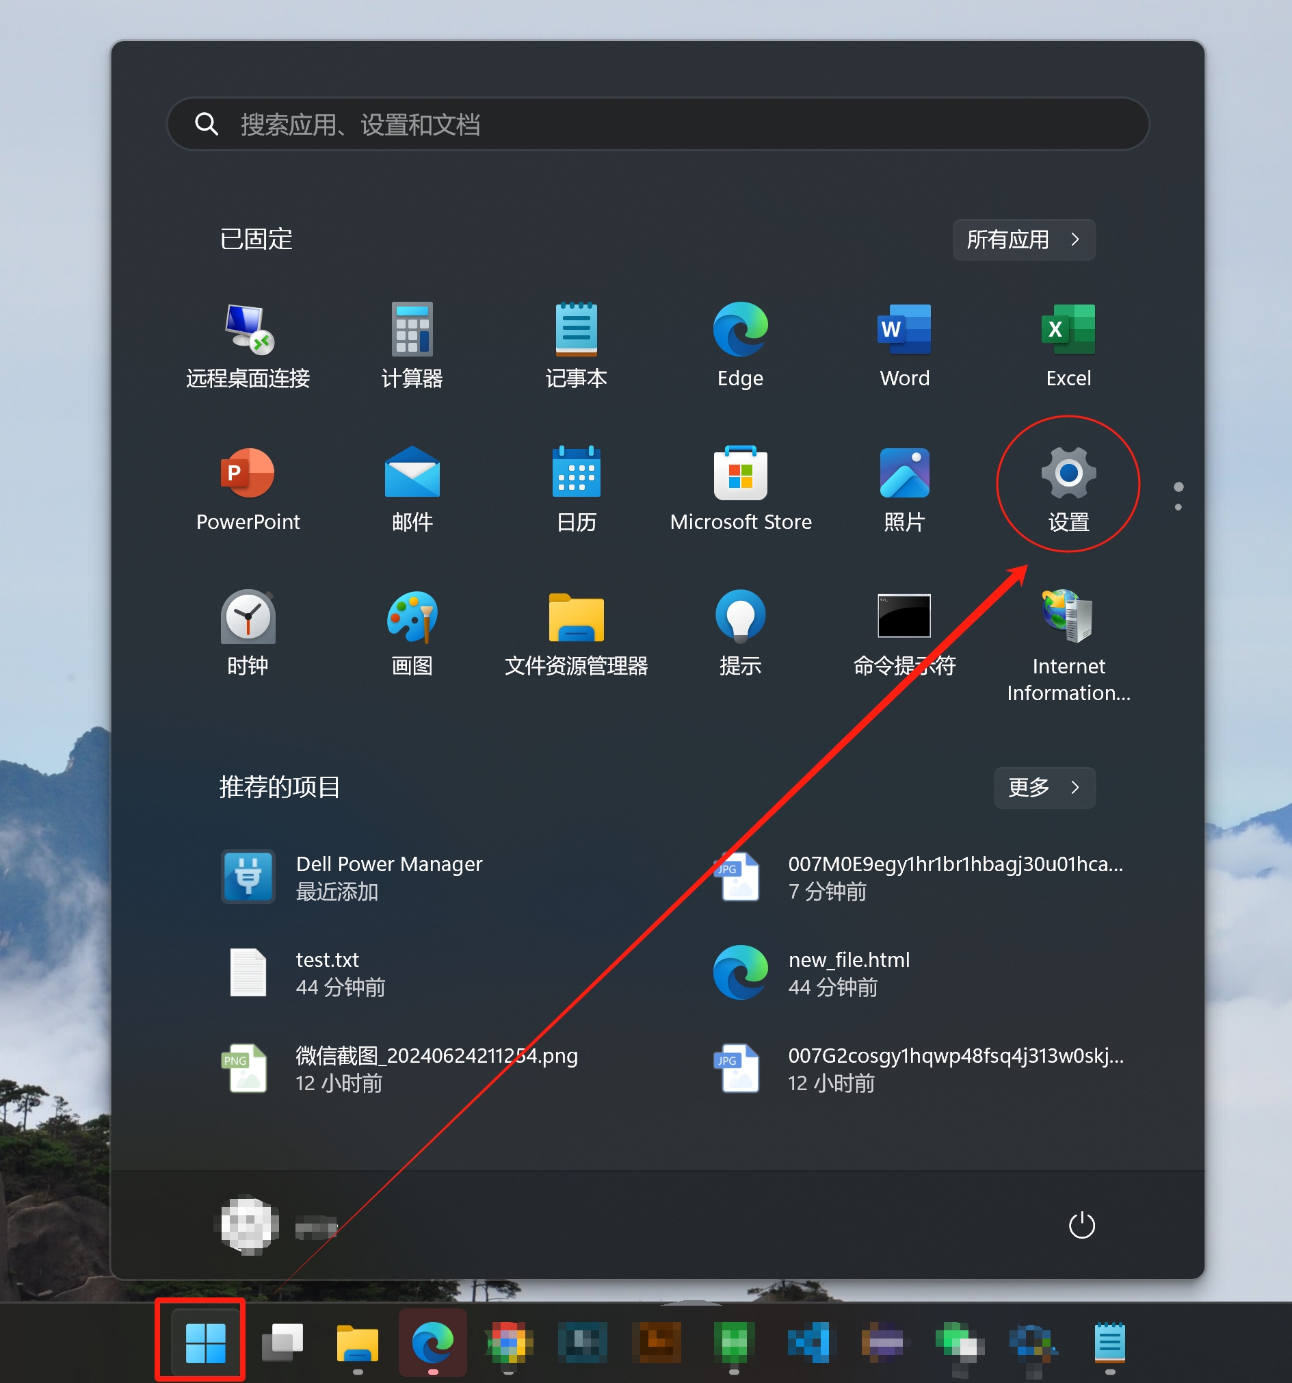Open the Tips app (提示)
This screenshot has width=1292, height=1383.
[x=740, y=634]
